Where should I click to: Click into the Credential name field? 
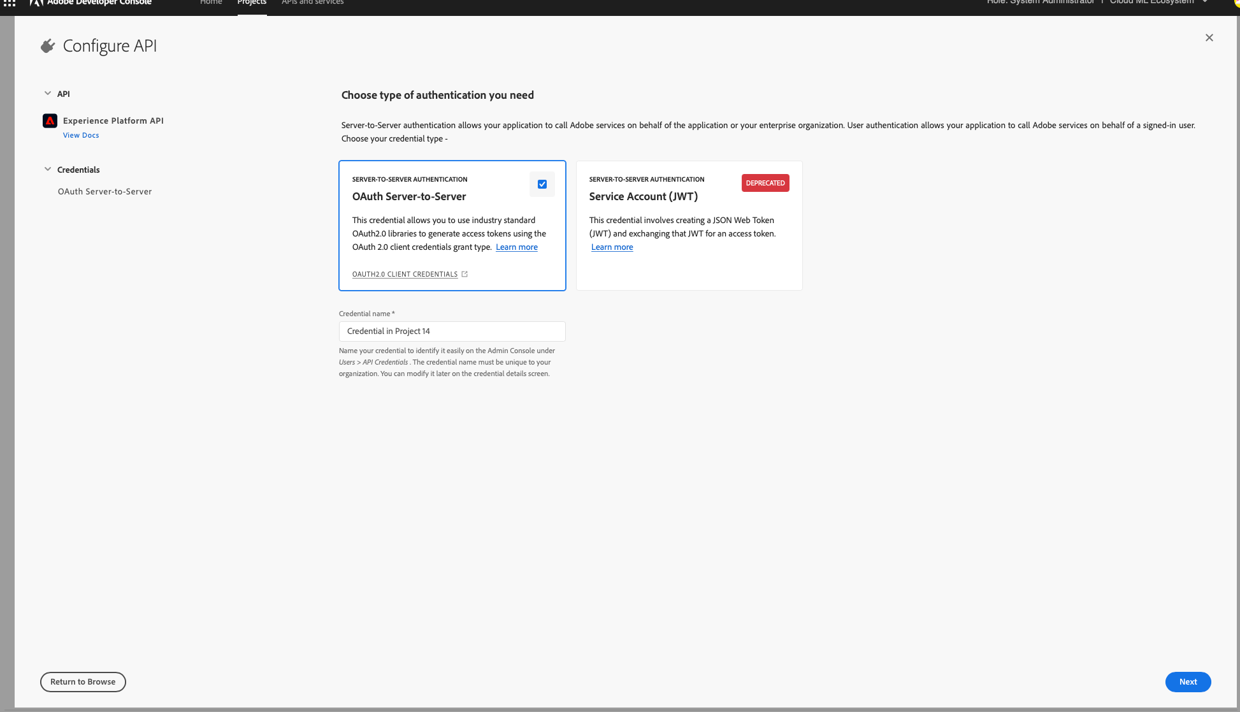click(452, 331)
